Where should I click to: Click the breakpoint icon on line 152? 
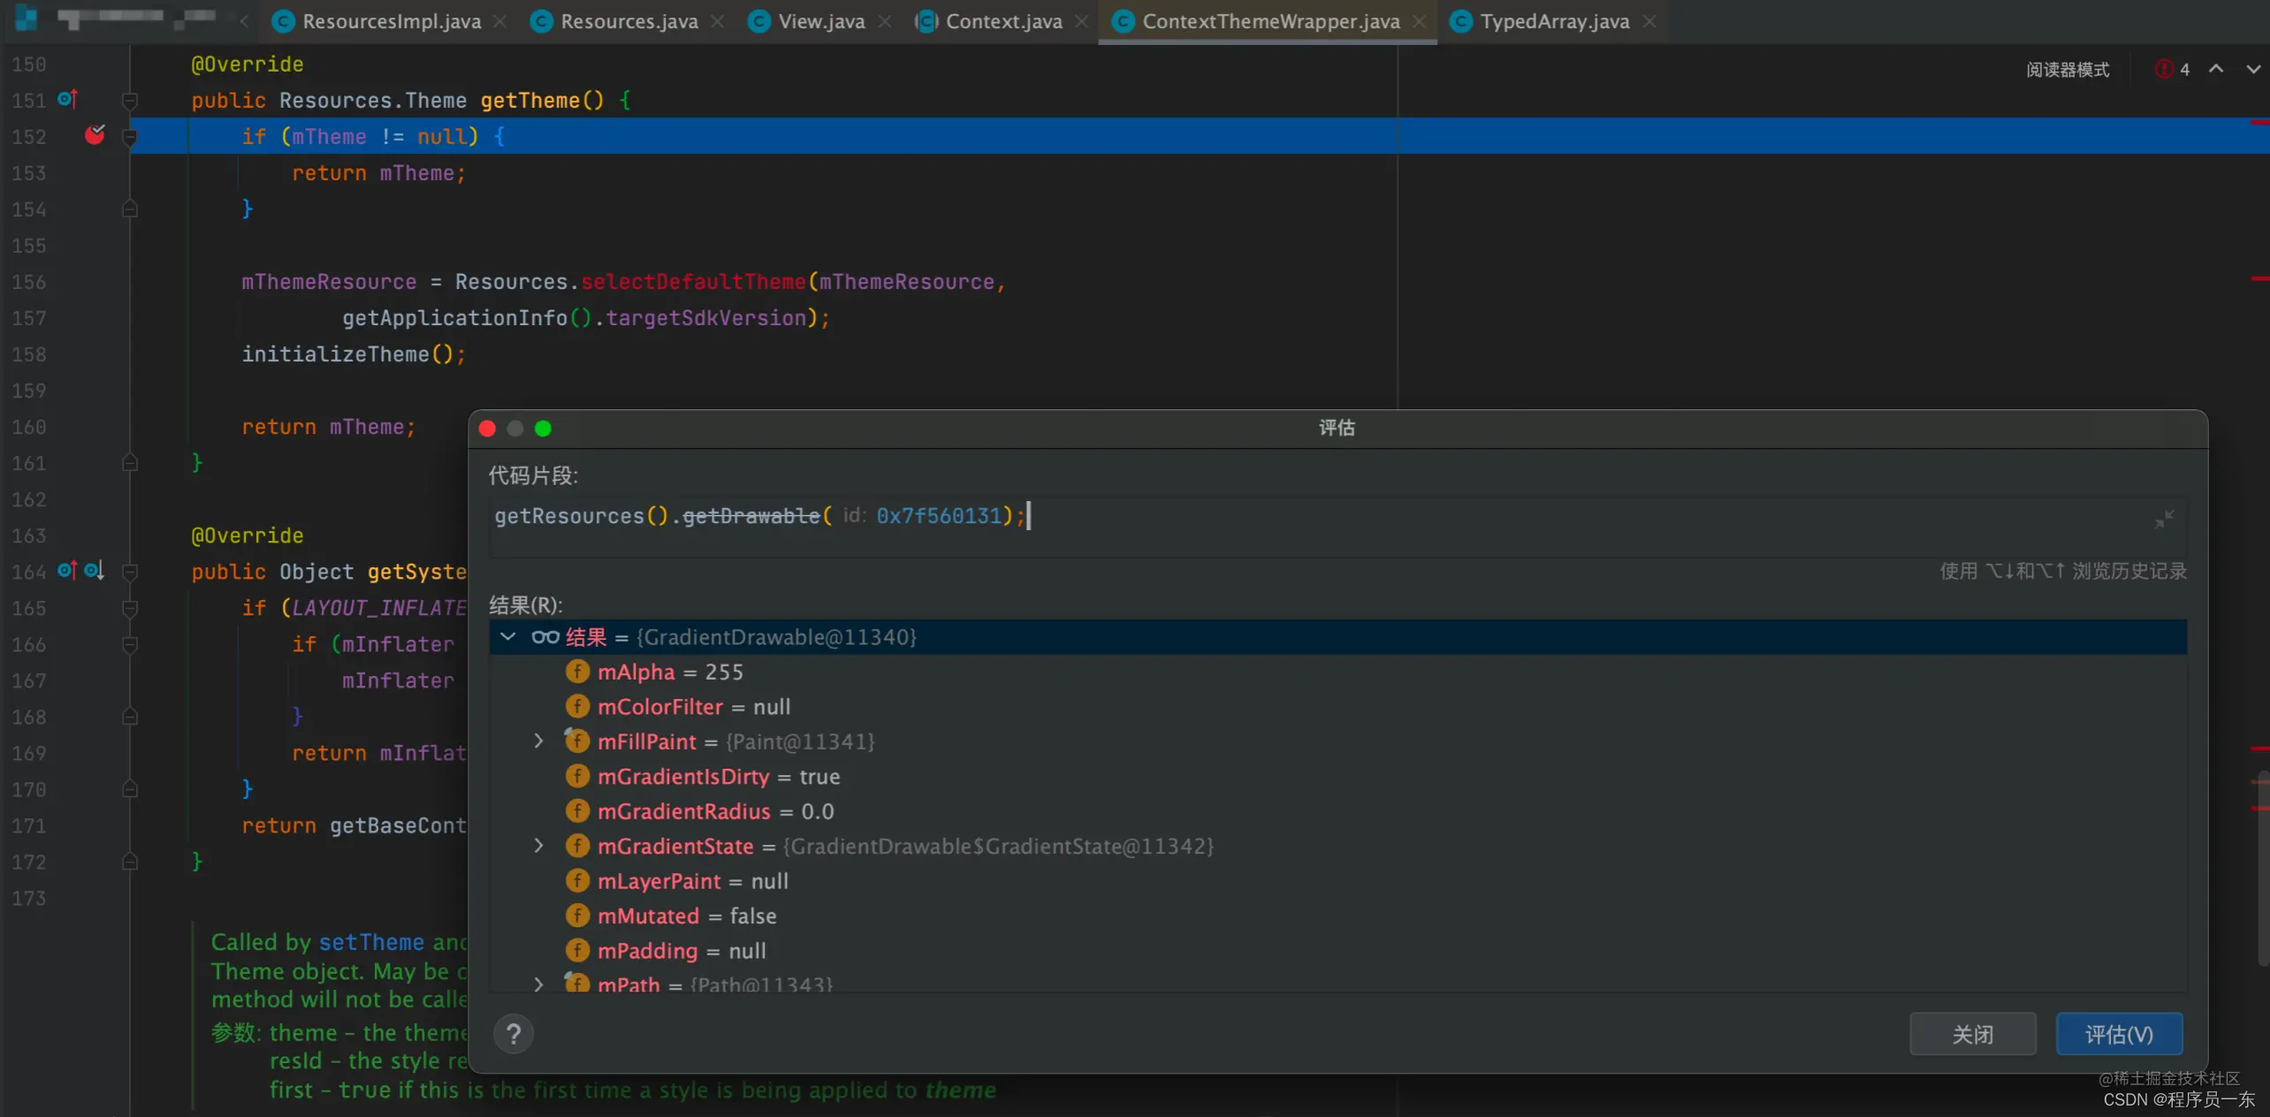click(x=95, y=135)
